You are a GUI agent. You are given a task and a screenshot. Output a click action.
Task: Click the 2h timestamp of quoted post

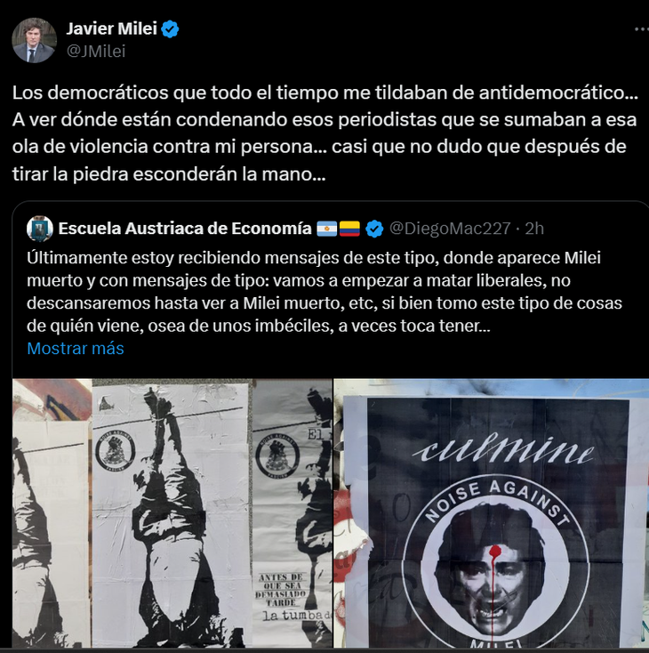pos(534,229)
